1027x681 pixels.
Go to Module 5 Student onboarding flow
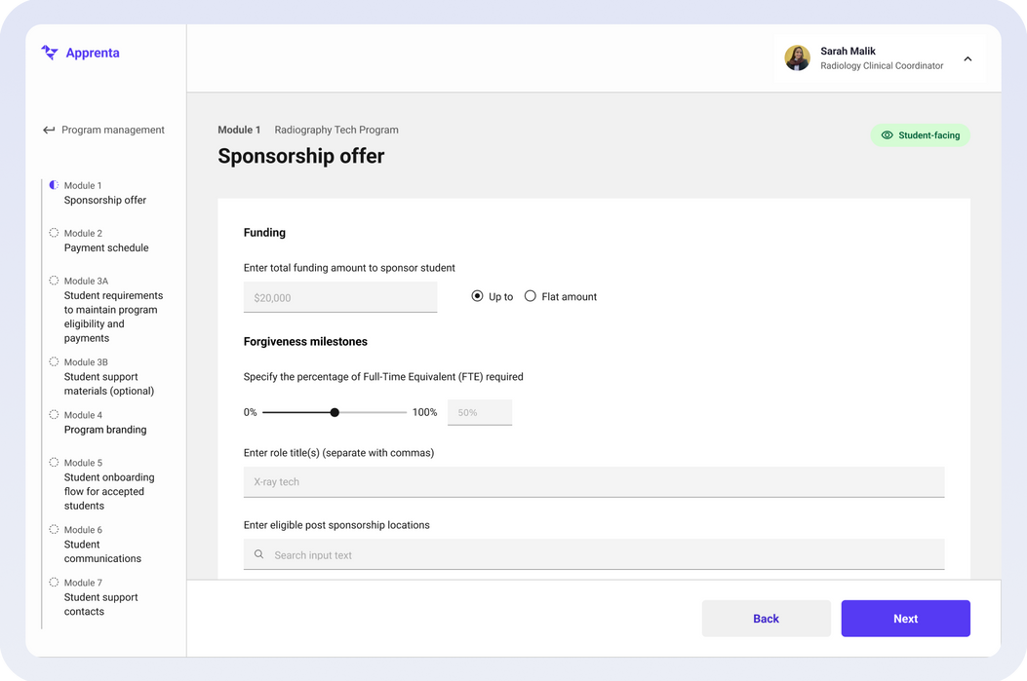point(109,484)
